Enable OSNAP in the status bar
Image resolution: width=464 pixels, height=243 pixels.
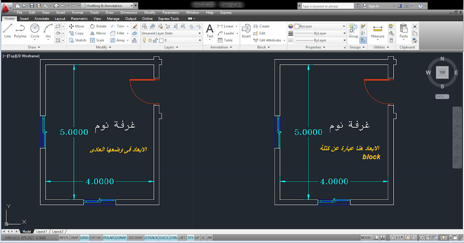pyautogui.click(x=121, y=238)
